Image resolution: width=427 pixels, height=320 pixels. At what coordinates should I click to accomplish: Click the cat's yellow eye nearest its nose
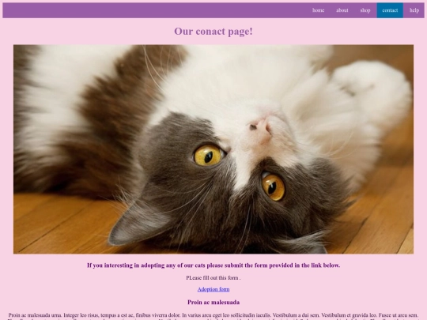pos(208,156)
